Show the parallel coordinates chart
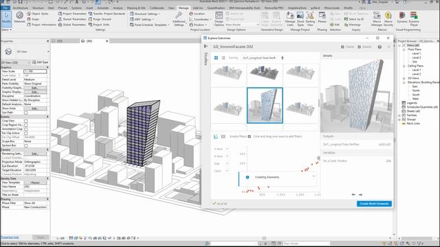The width and height of the screenshot is (440, 247). (223, 137)
